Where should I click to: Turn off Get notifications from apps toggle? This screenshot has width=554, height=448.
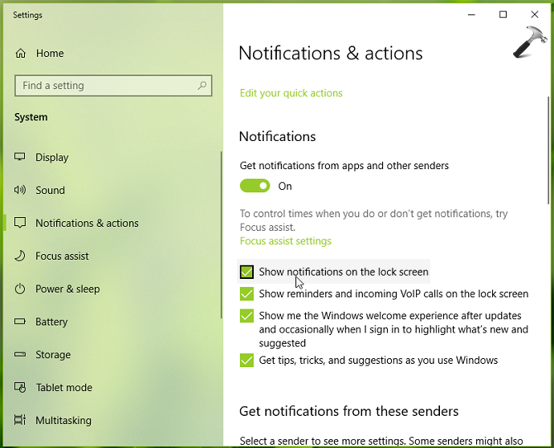pos(255,186)
